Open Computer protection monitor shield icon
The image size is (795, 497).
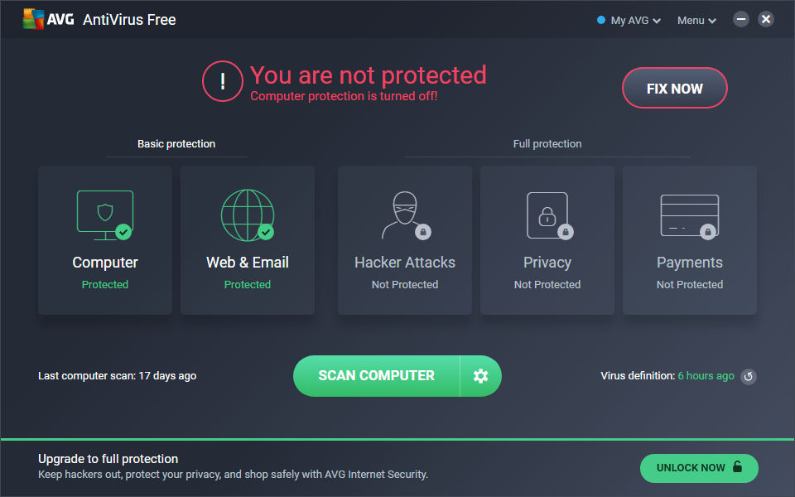tap(105, 215)
